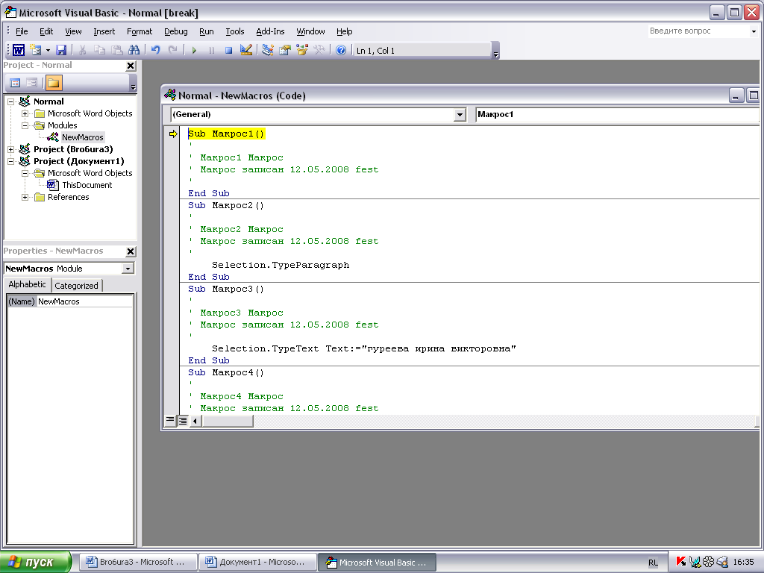Expand Microsoft Word Objects under Normal
764x573 pixels.
click(25, 113)
